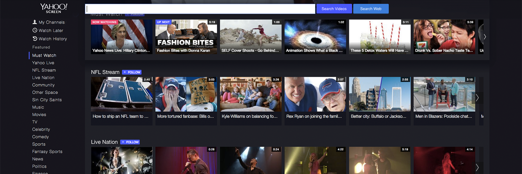Select Other Space in sidebar
The width and height of the screenshot is (522, 174).
pos(45,92)
